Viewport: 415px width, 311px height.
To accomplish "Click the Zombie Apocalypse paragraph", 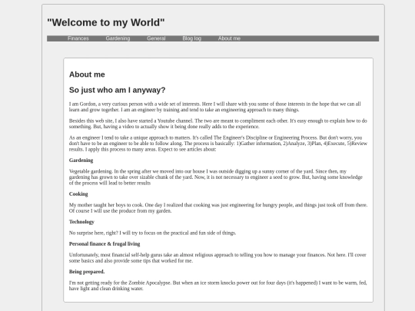I will (x=217, y=286).
